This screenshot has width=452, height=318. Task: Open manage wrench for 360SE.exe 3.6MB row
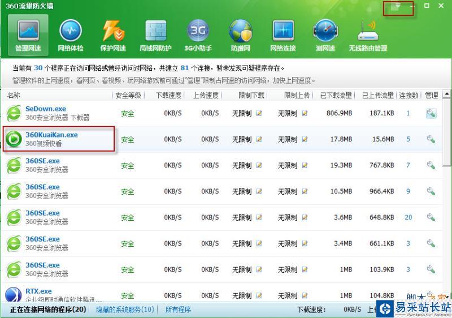point(431,217)
